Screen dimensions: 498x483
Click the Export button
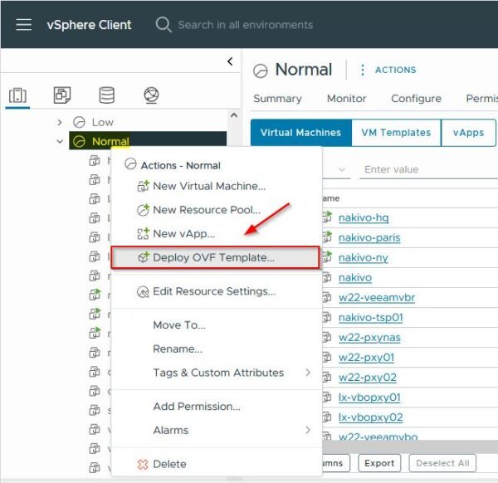click(379, 463)
